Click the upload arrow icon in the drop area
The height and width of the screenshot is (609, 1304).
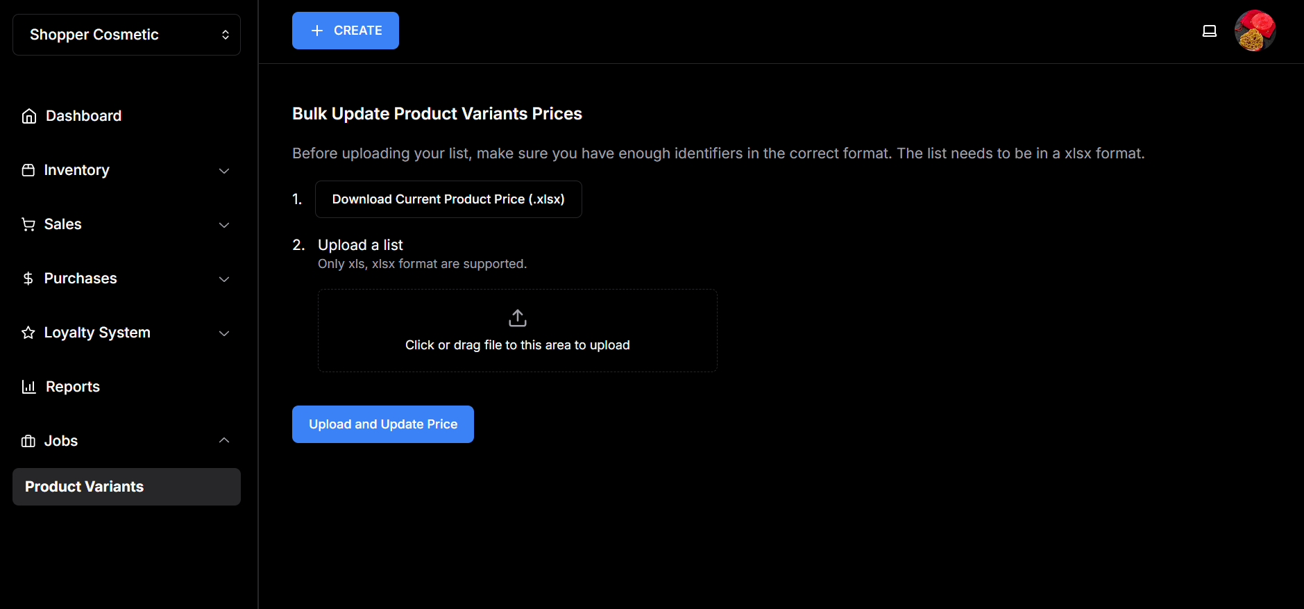point(518,318)
